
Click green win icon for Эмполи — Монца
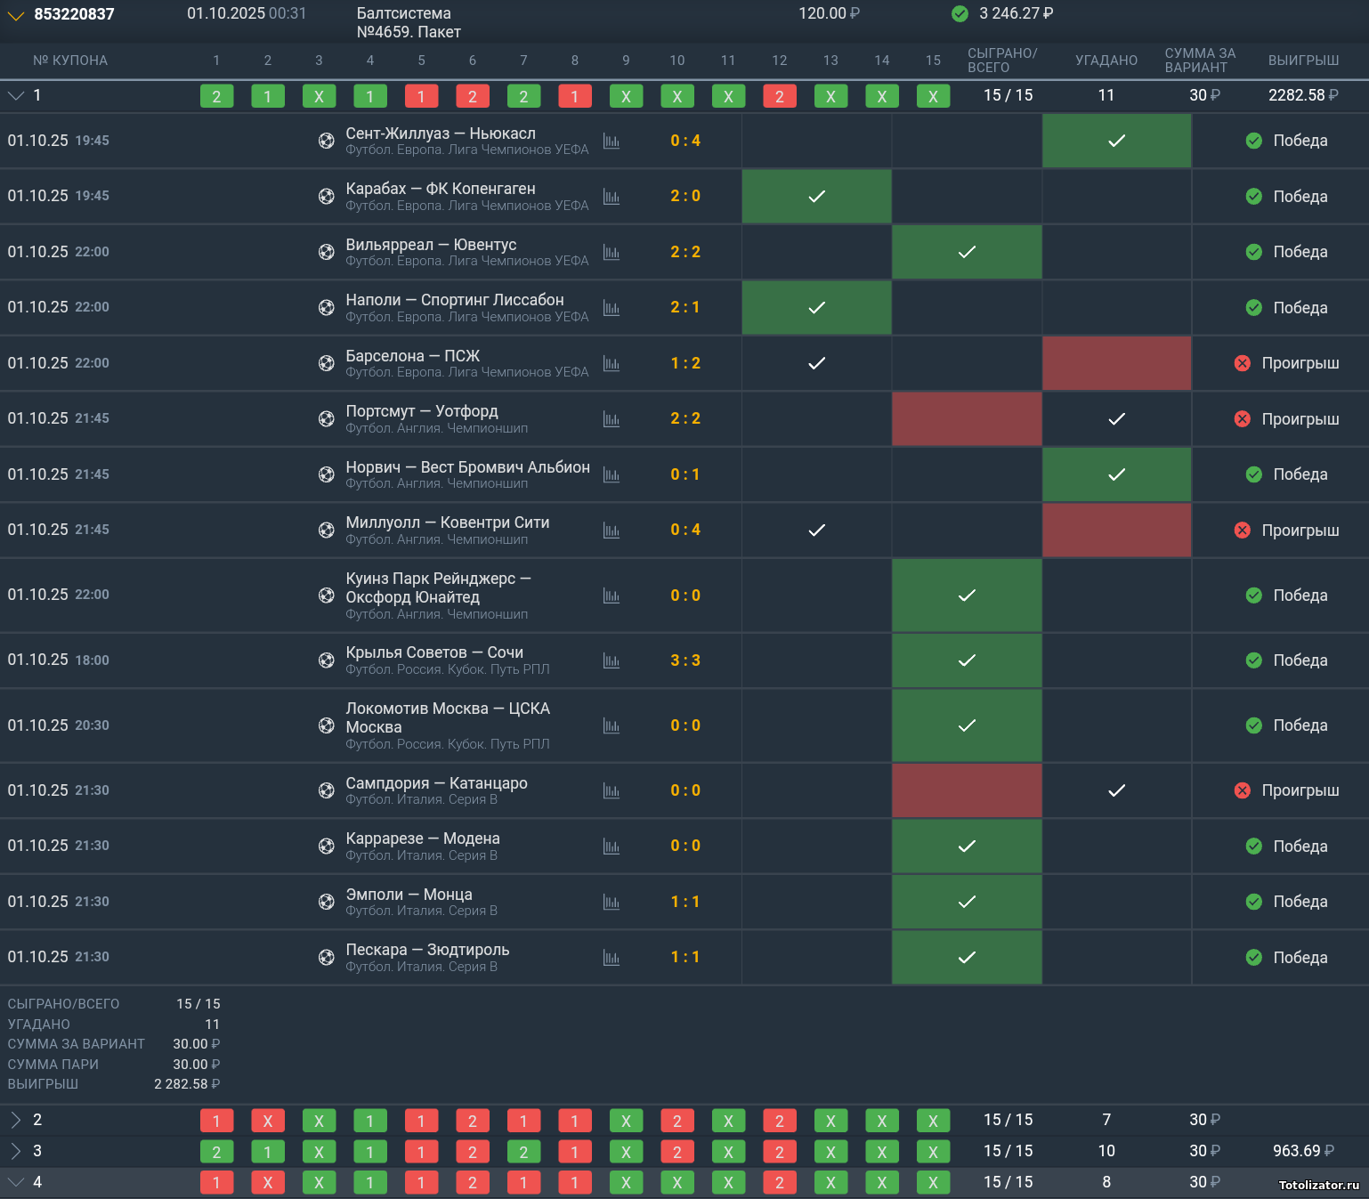[1253, 902]
